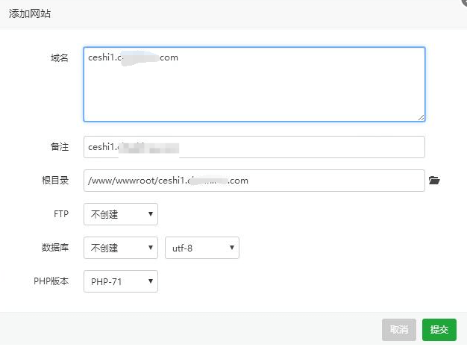
Task: Click the 根目录 path input field
Action: pyautogui.click(x=254, y=181)
